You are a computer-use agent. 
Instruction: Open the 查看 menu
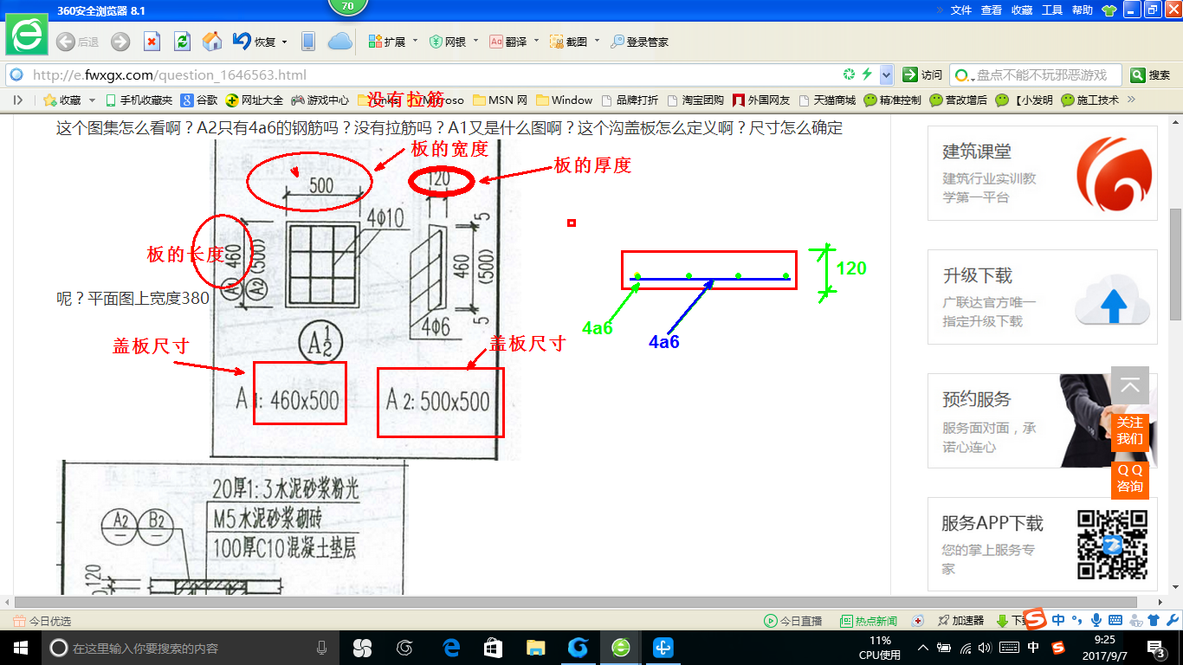tap(992, 10)
